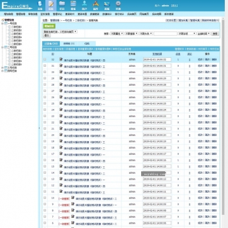This screenshot has width=228, height=228.
Task: Click the 四号栏目 folder icon in the tree
Action: (x=6, y=71)
